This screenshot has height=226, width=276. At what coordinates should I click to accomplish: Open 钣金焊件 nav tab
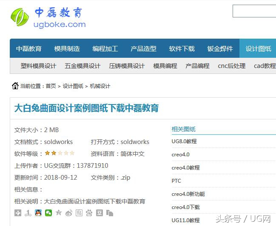[x=220, y=48]
